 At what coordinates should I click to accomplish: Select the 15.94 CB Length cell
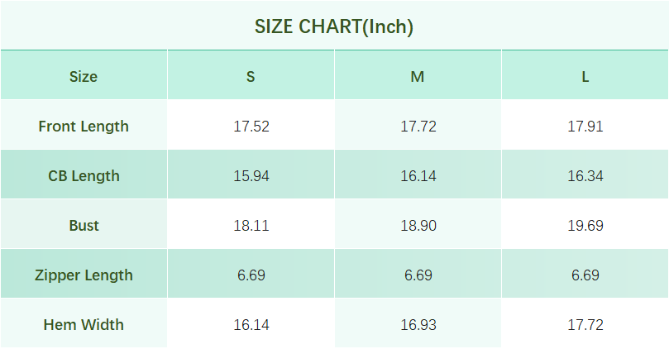pyautogui.click(x=251, y=176)
